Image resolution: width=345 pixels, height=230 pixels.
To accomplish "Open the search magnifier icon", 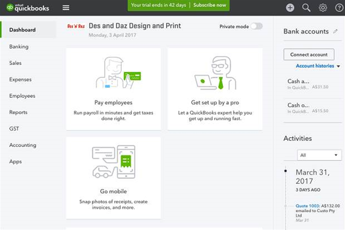I will [x=306, y=8].
